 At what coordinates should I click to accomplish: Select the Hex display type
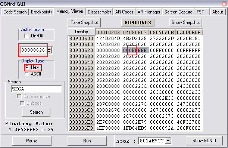tap(27, 67)
